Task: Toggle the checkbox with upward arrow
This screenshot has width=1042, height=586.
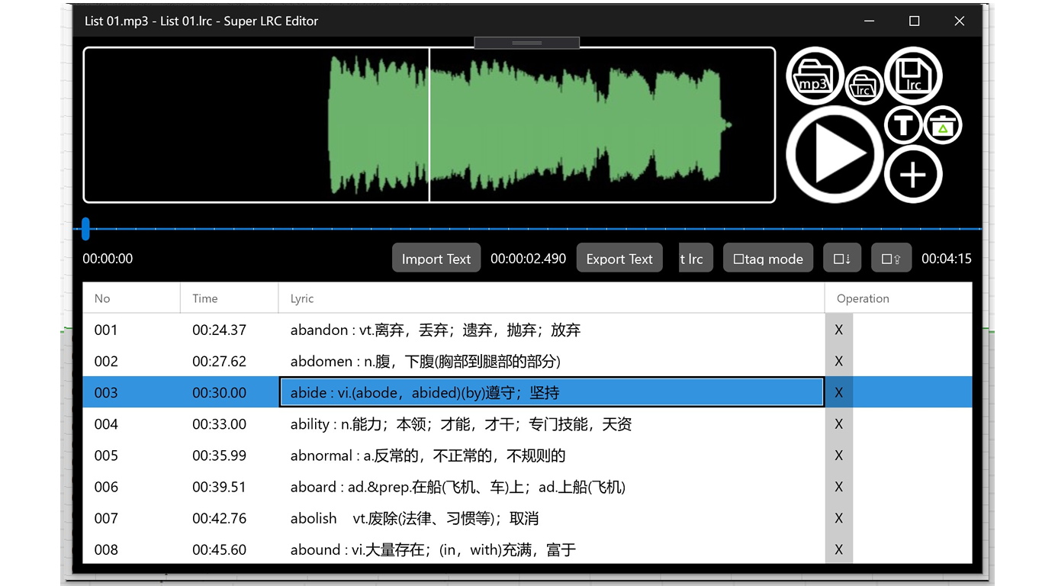Action: pos(890,258)
